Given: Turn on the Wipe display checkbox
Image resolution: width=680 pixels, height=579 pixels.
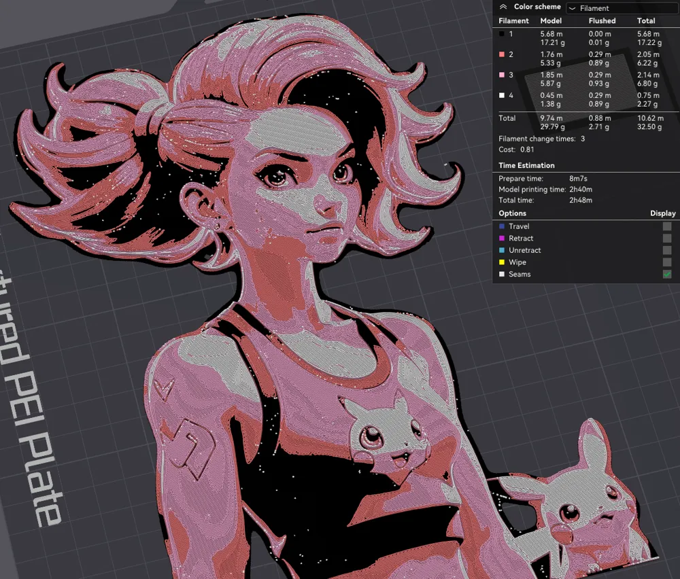Looking at the screenshot, I should pos(667,262).
